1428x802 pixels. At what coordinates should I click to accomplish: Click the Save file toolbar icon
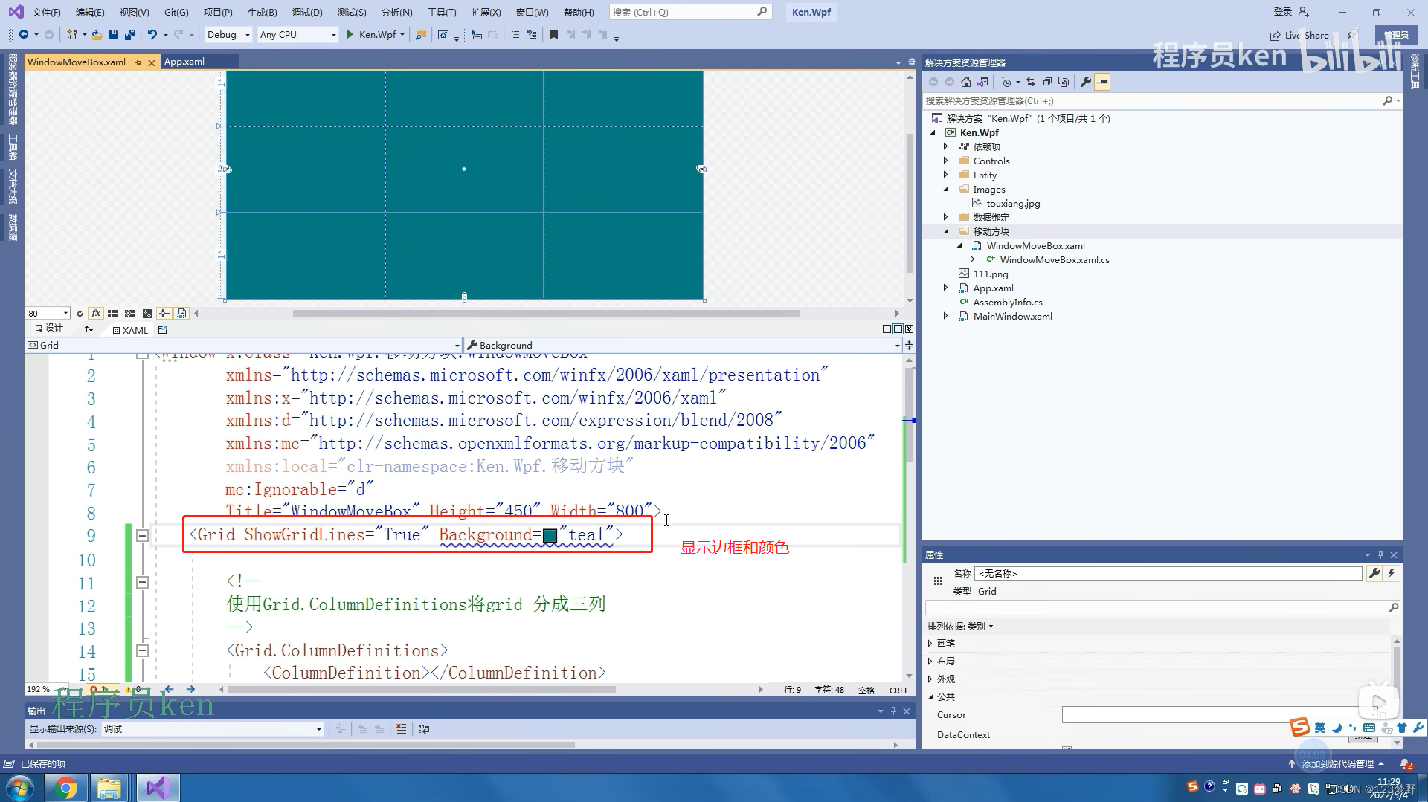(x=113, y=35)
